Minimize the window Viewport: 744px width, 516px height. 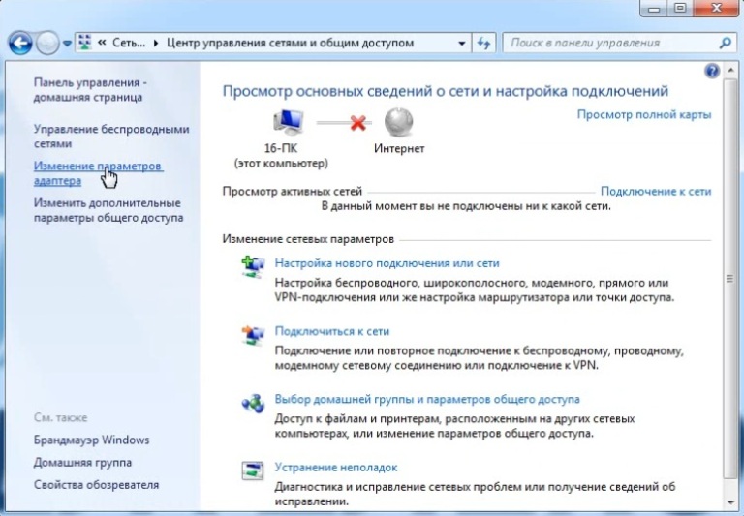pos(654,8)
